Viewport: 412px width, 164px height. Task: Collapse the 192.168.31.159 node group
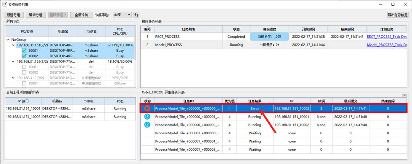tap(13, 61)
